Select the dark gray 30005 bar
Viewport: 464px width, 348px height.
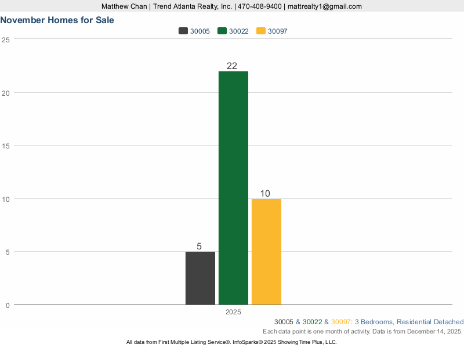[x=200, y=278]
